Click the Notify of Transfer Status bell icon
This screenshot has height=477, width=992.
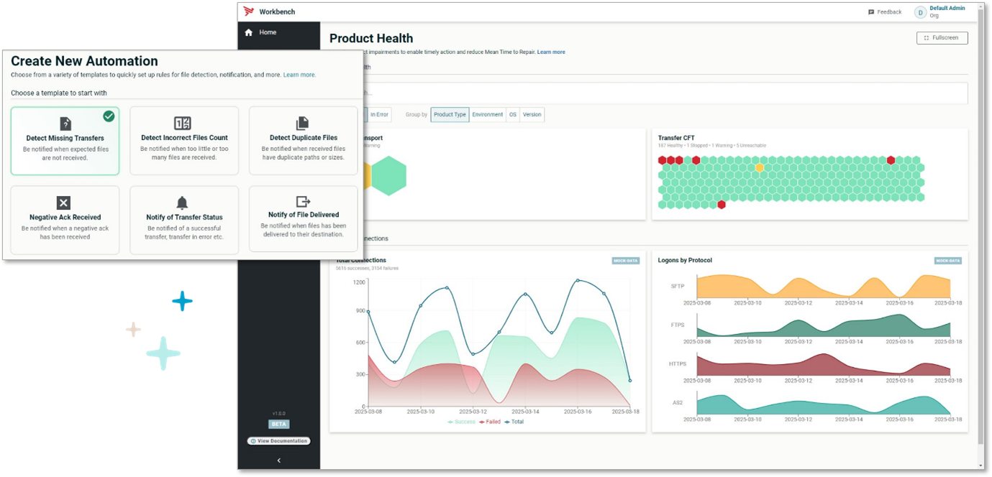tap(183, 203)
